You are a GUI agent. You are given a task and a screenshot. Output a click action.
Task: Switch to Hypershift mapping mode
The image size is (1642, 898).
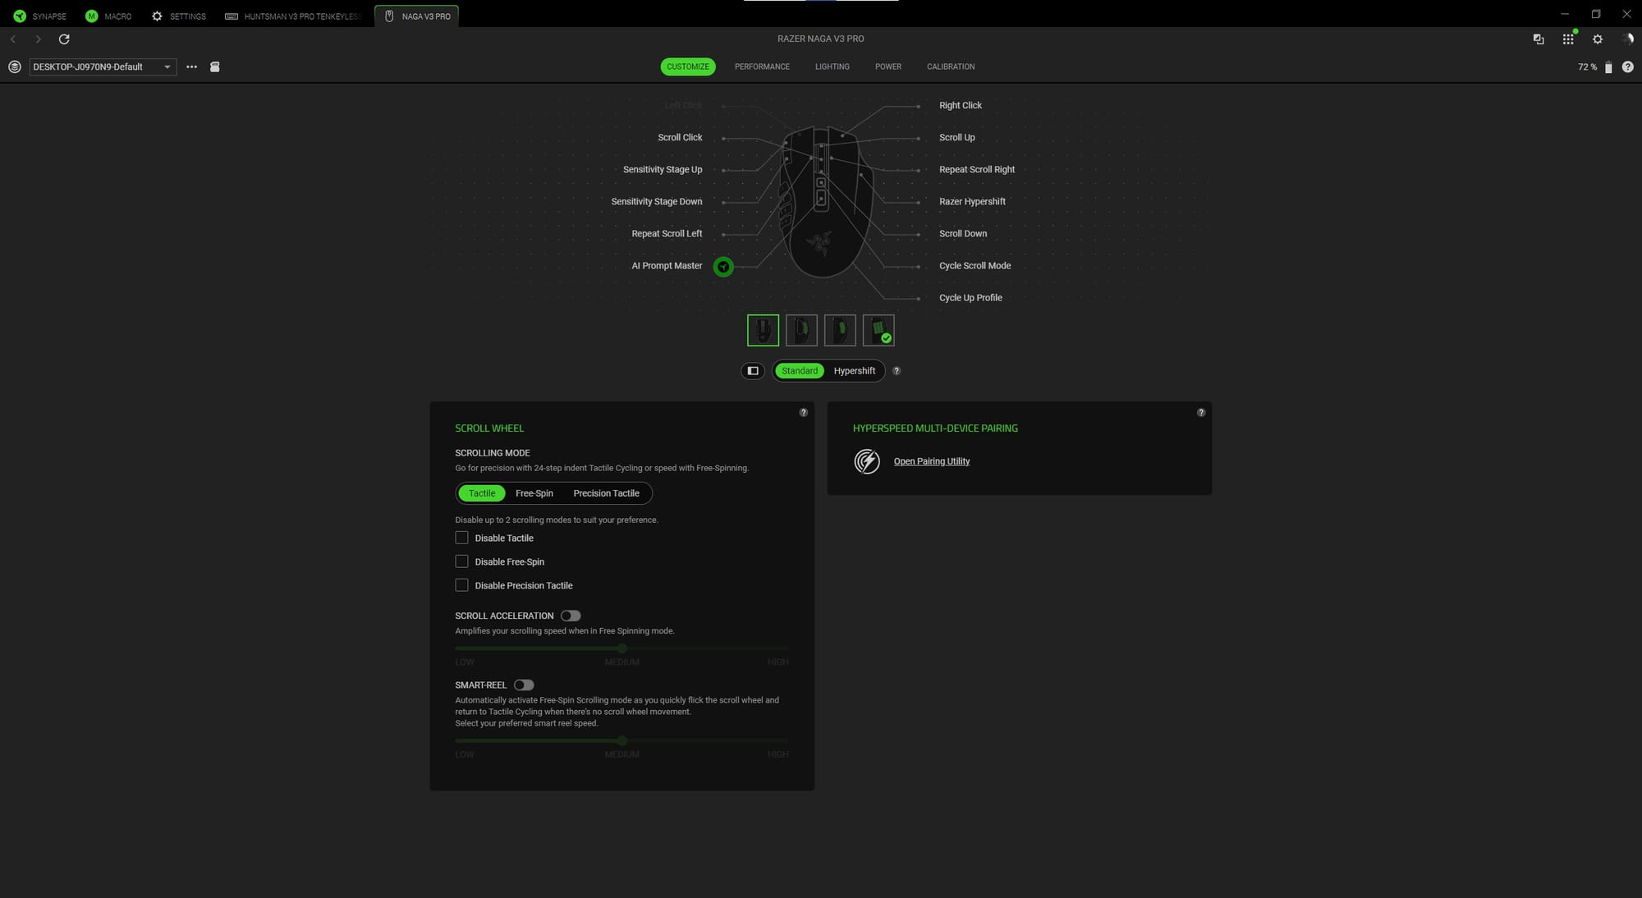point(855,371)
